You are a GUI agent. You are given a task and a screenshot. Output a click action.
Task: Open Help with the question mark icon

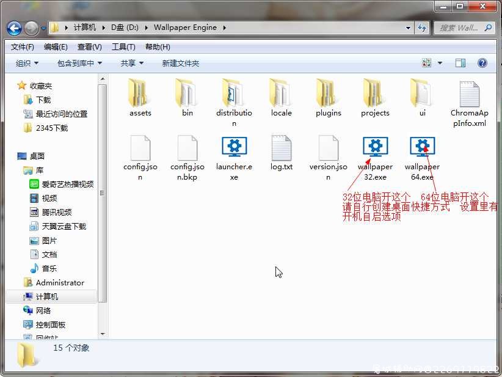click(482, 63)
